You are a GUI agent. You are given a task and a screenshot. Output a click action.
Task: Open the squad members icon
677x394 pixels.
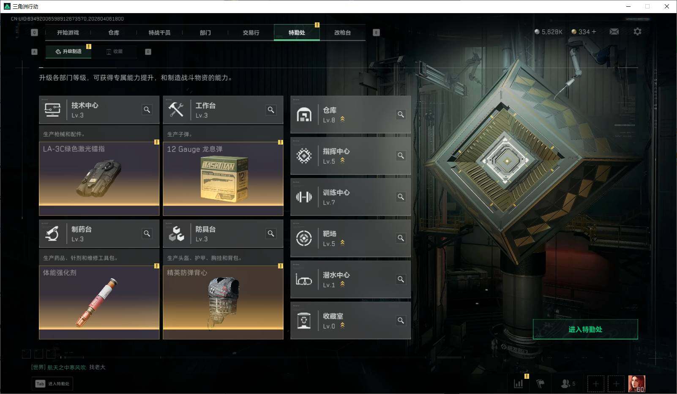[568, 384]
